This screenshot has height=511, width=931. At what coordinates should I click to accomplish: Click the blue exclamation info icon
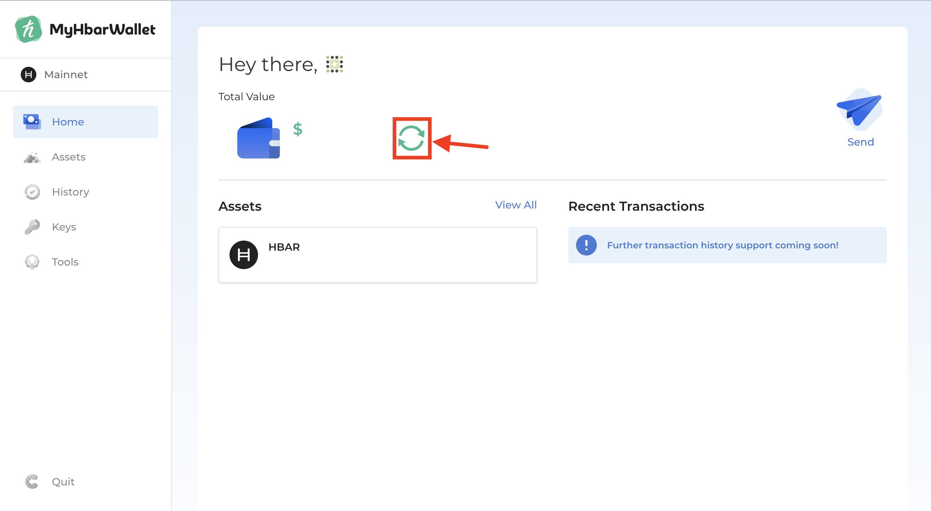pos(586,245)
